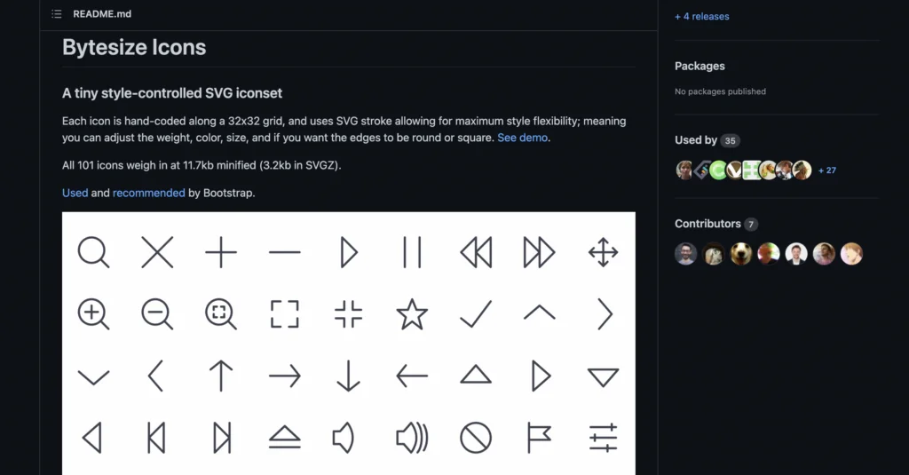The image size is (909, 475).
Task: Show the + 4 releases link
Action: point(702,16)
